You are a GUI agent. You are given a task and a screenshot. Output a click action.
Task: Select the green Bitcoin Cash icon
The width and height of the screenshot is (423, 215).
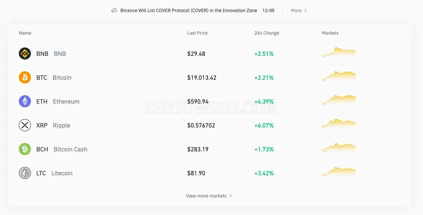click(25, 149)
